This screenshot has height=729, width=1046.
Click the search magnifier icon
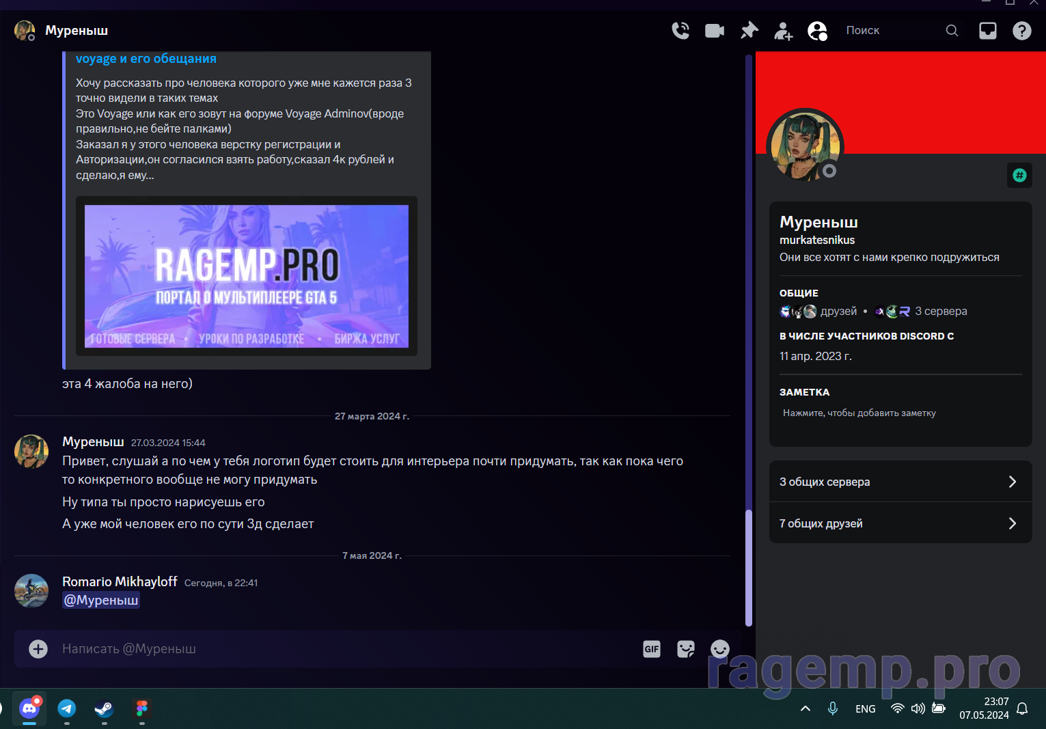tap(952, 31)
